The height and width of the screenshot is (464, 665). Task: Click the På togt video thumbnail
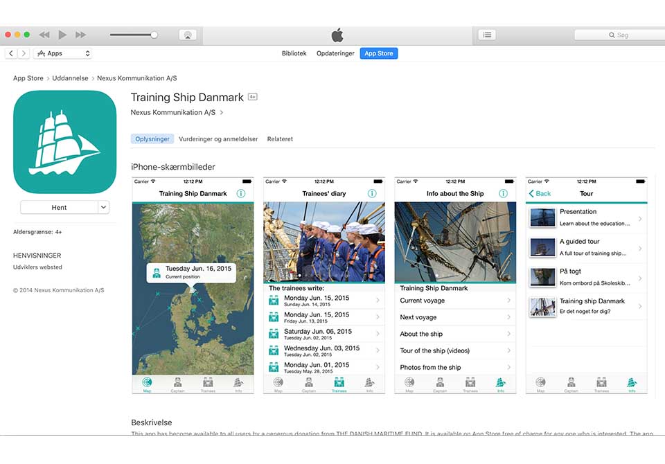[x=542, y=278]
